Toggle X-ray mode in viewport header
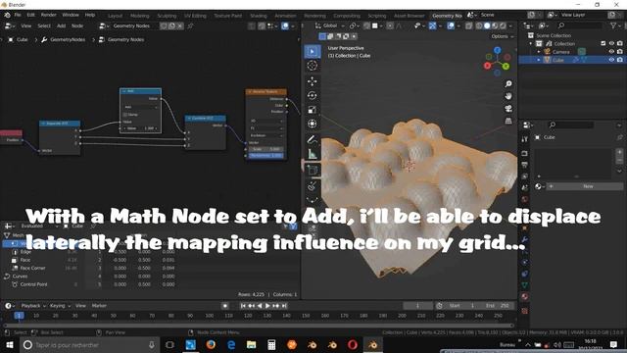 tap(468, 26)
